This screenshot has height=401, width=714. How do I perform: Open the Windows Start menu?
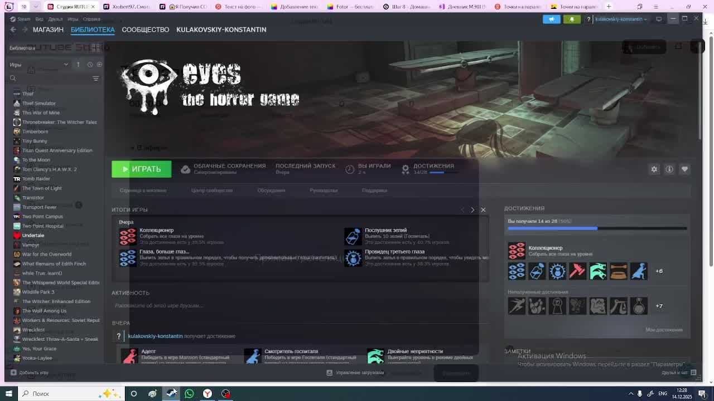click(9, 394)
